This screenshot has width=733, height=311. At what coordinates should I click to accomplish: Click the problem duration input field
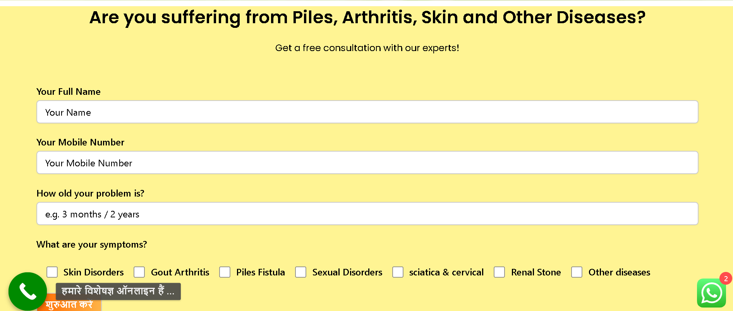[367, 214]
